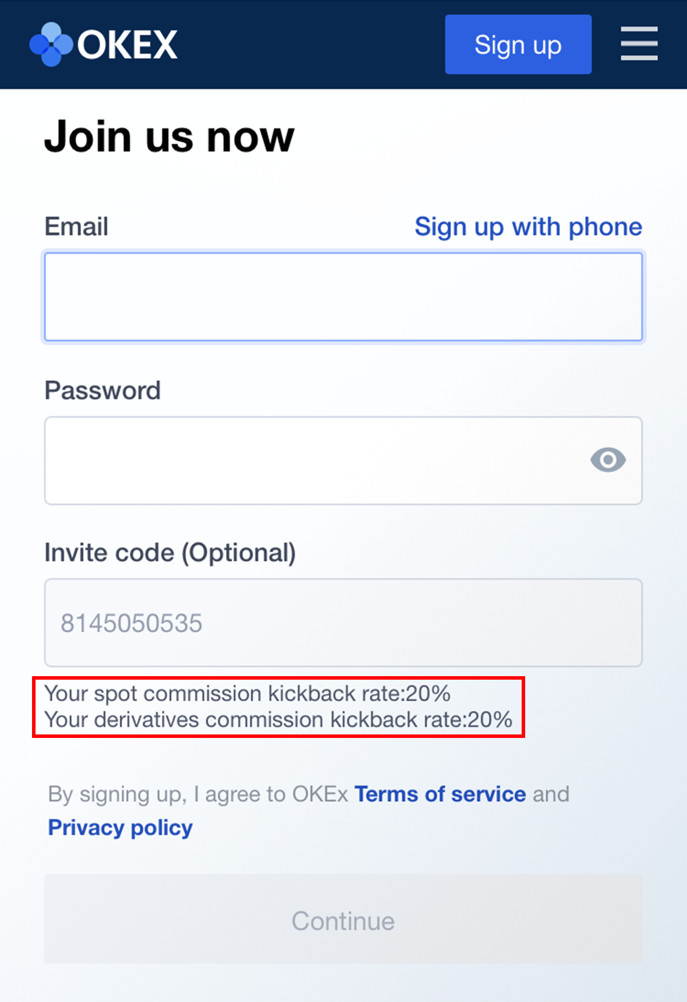Click into the Password field
The width and height of the screenshot is (687, 1002).
tap(314, 460)
